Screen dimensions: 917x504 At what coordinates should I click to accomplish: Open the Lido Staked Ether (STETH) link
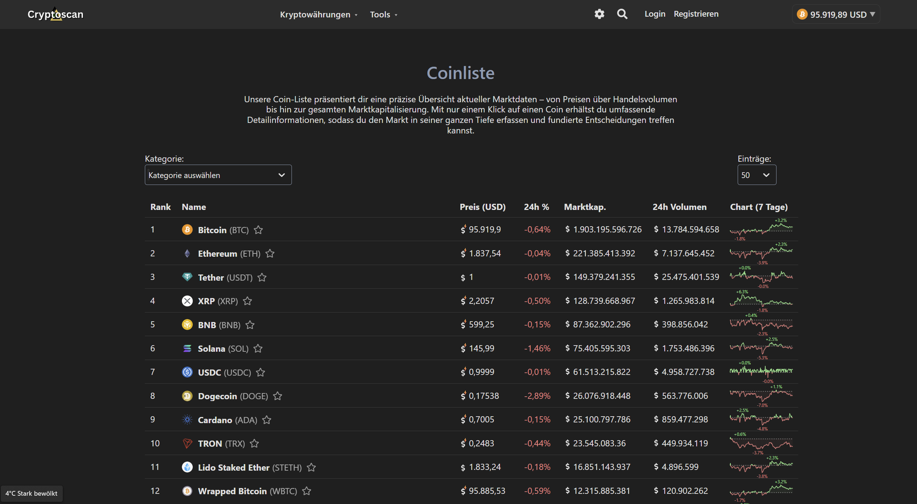pyautogui.click(x=250, y=467)
